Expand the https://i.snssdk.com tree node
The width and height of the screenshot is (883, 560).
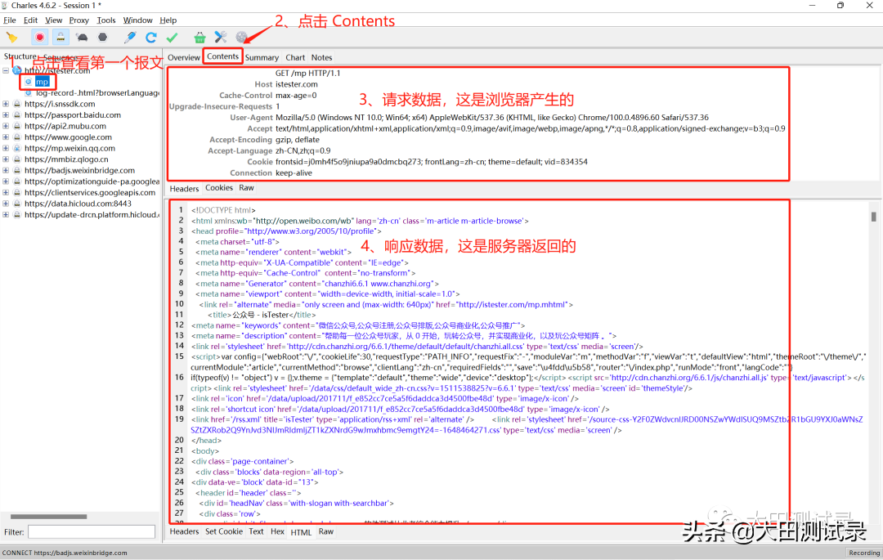tap(6, 104)
